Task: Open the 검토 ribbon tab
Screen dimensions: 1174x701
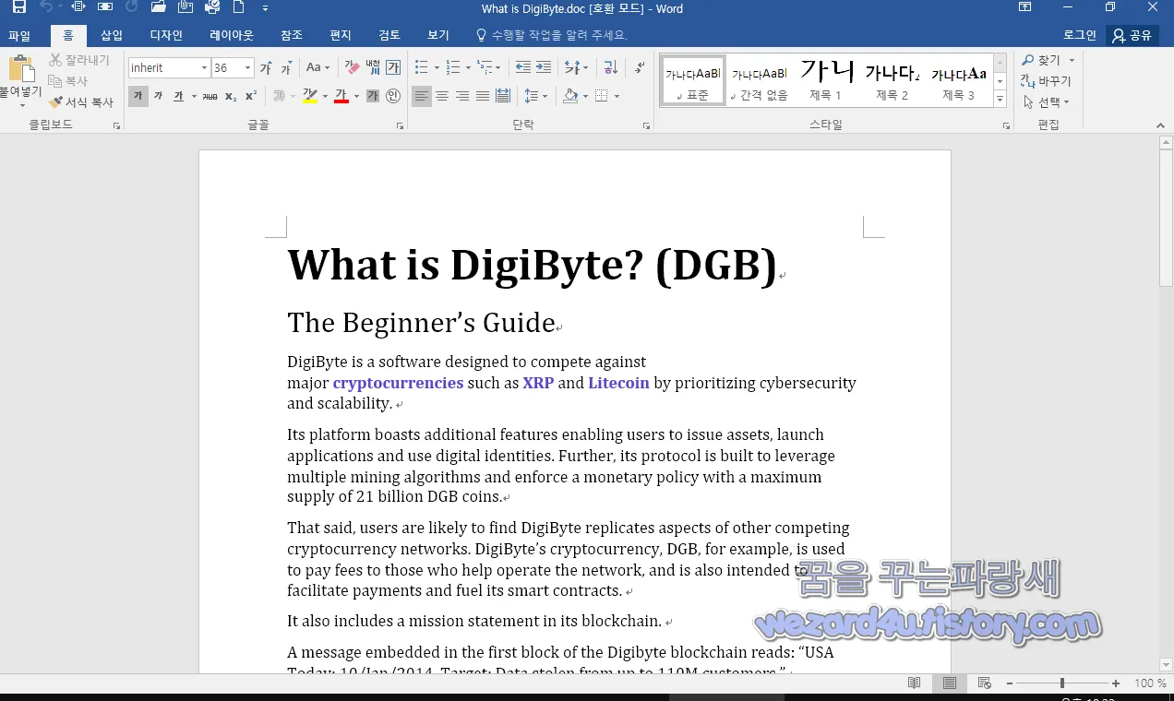Action: (x=388, y=35)
